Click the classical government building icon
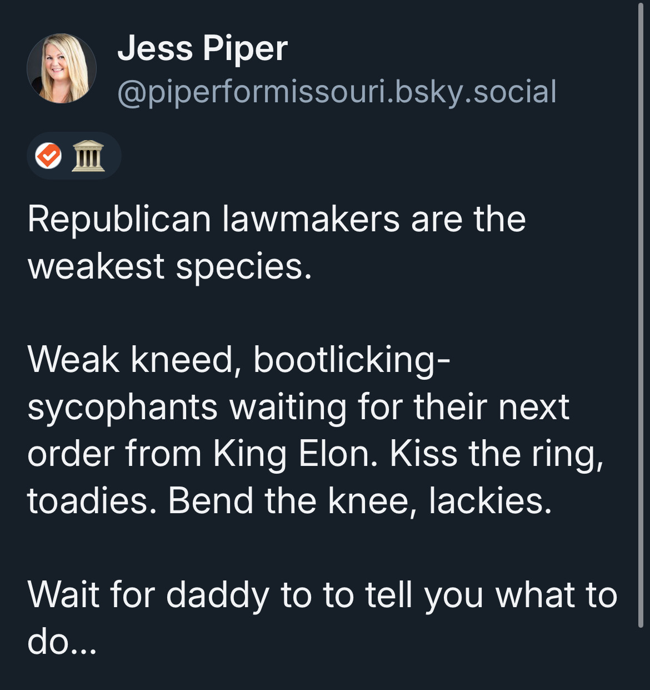The image size is (650, 690). click(x=88, y=156)
